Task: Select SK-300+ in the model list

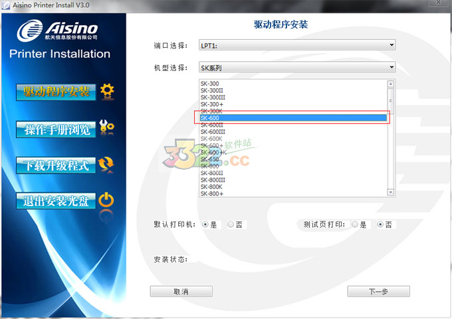Action: pyautogui.click(x=293, y=104)
